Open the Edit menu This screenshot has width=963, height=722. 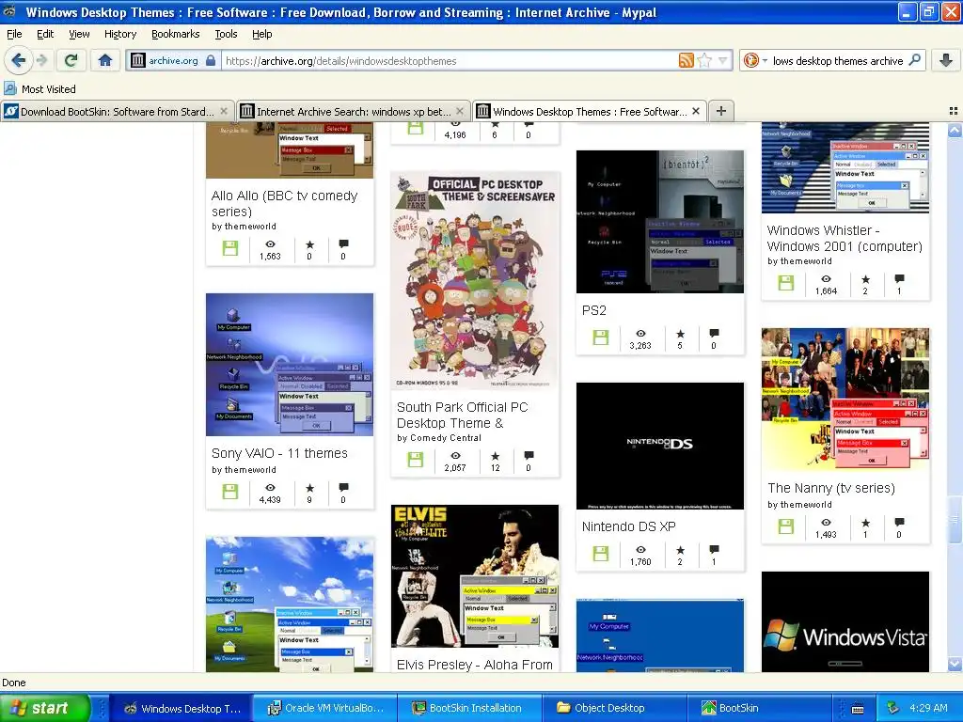click(x=45, y=34)
